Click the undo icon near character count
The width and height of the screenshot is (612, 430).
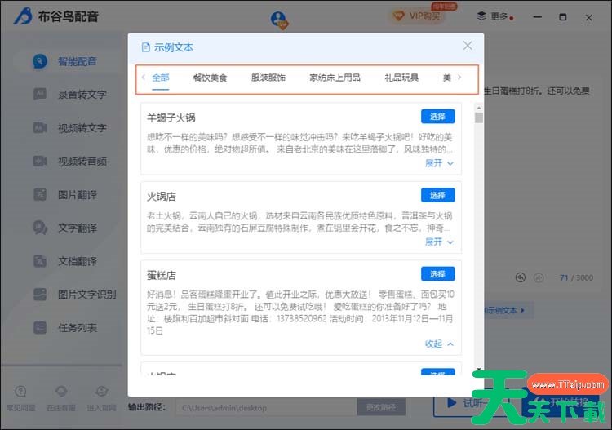tap(521, 277)
